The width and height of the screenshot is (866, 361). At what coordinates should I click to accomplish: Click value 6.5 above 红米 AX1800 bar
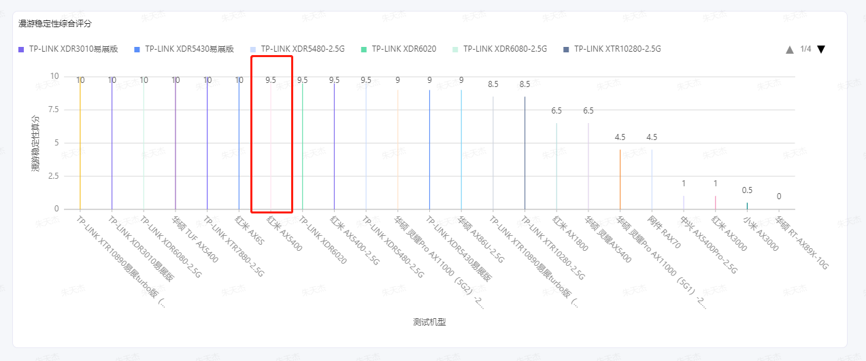[x=556, y=110]
